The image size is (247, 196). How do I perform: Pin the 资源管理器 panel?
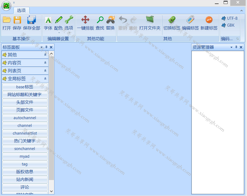[236, 47]
